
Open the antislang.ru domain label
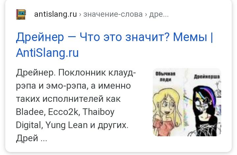[56, 14]
